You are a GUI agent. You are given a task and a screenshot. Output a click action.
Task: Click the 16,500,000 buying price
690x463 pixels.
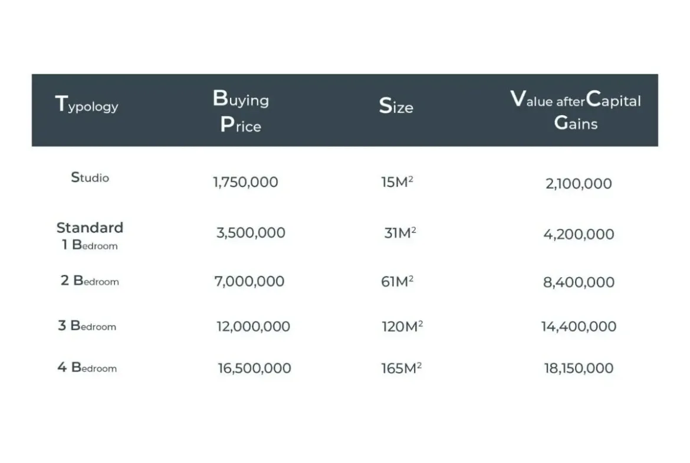coord(254,368)
